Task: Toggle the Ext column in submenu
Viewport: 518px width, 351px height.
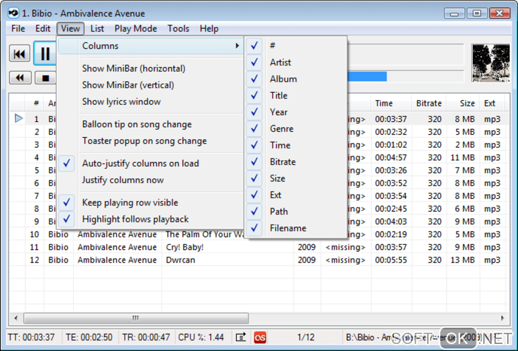Action: (296, 195)
